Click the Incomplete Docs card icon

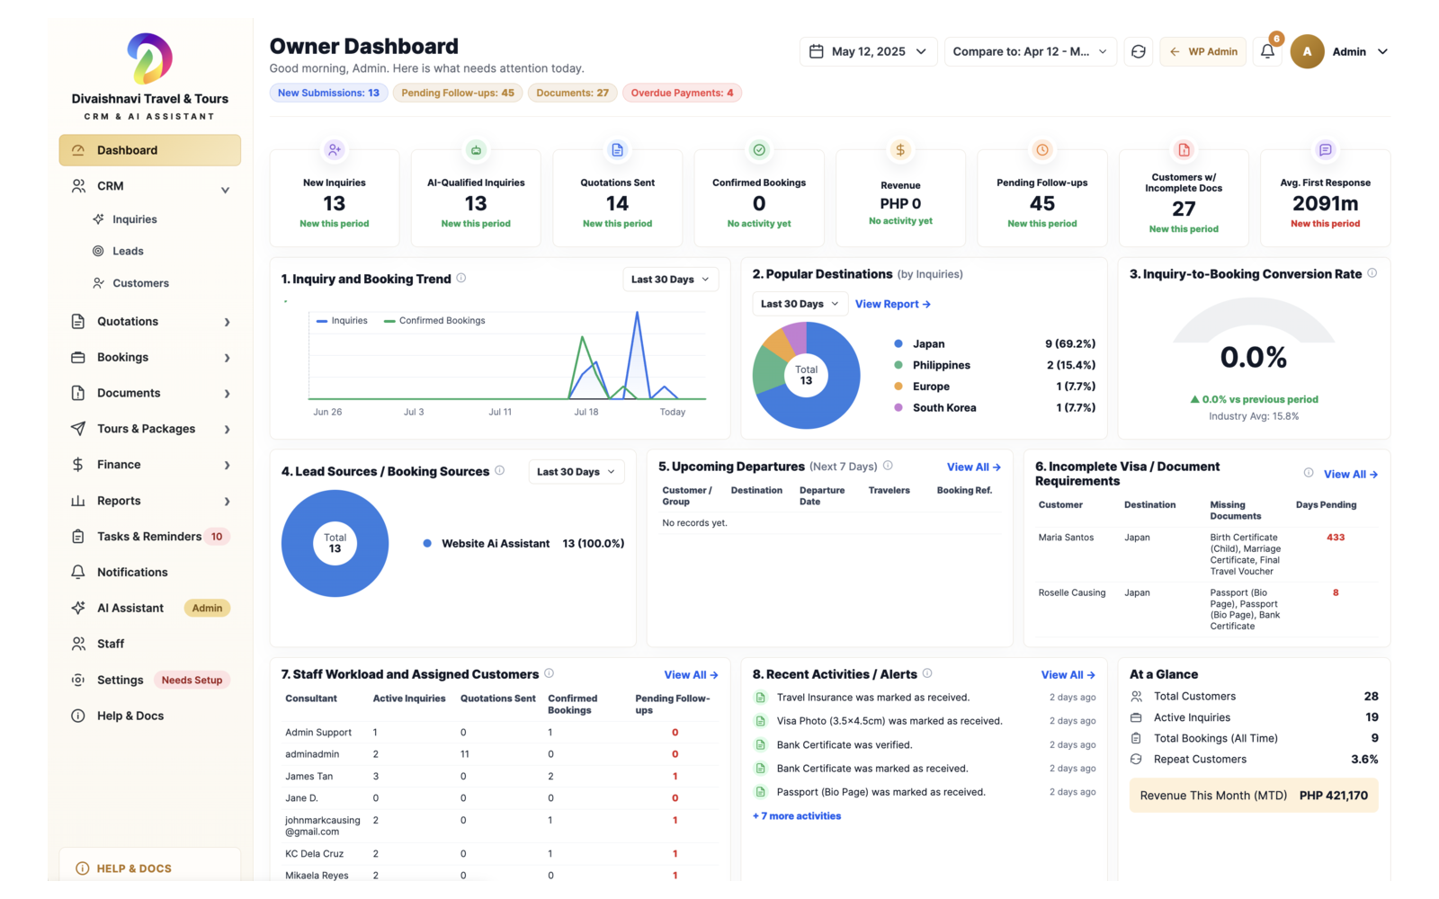[x=1184, y=150]
